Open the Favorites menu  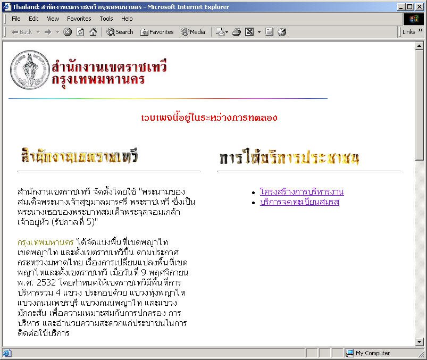79,19
